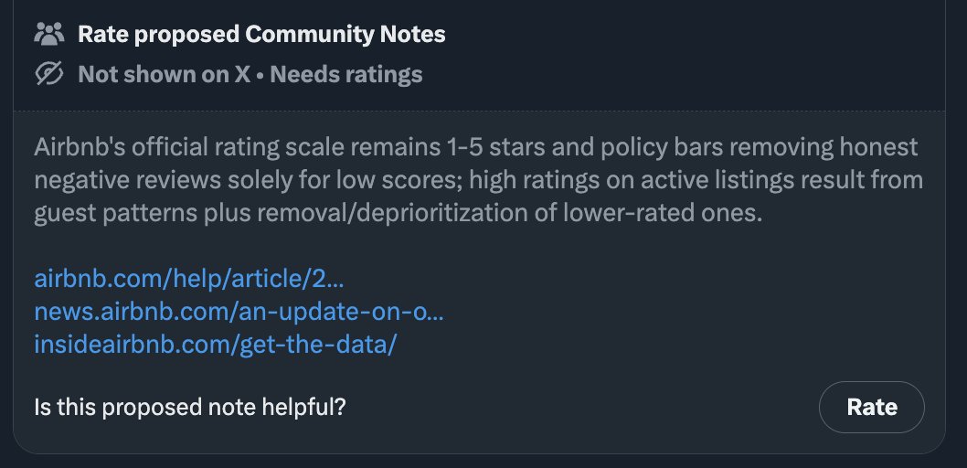Click the crossed-out eye icon
The height and width of the screenshot is (468, 967).
tap(48, 74)
